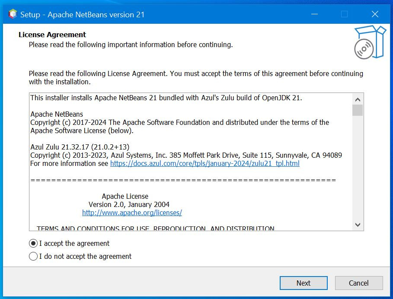The image size is (393, 299).
Task: Click the row of equals signs in license text
Action: pos(183,180)
